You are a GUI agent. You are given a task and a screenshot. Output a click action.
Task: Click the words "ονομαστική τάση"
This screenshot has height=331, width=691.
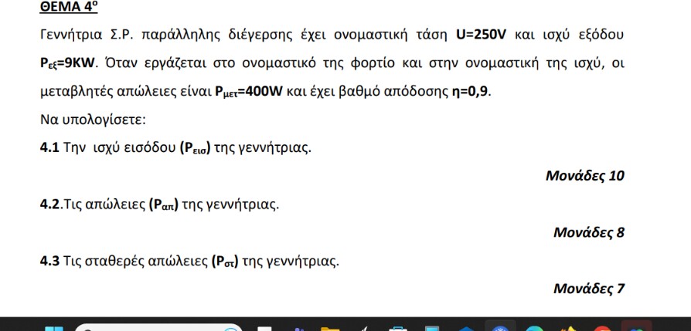390,35
